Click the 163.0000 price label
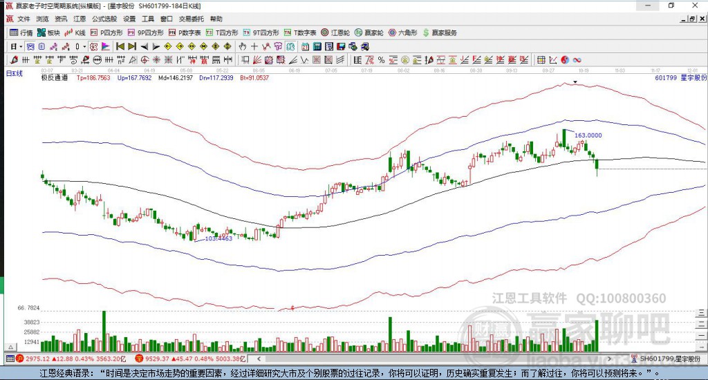This screenshot has height=380, width=708. click(x=588, y=135)
